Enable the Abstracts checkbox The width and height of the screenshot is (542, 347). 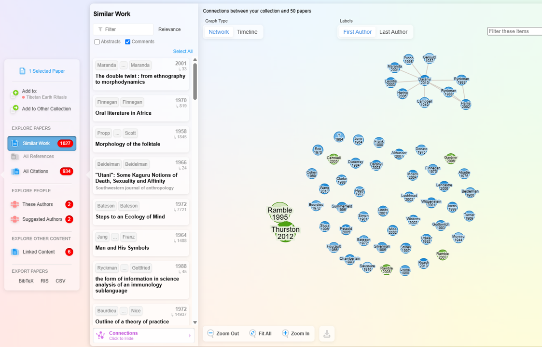coord(97,42)
